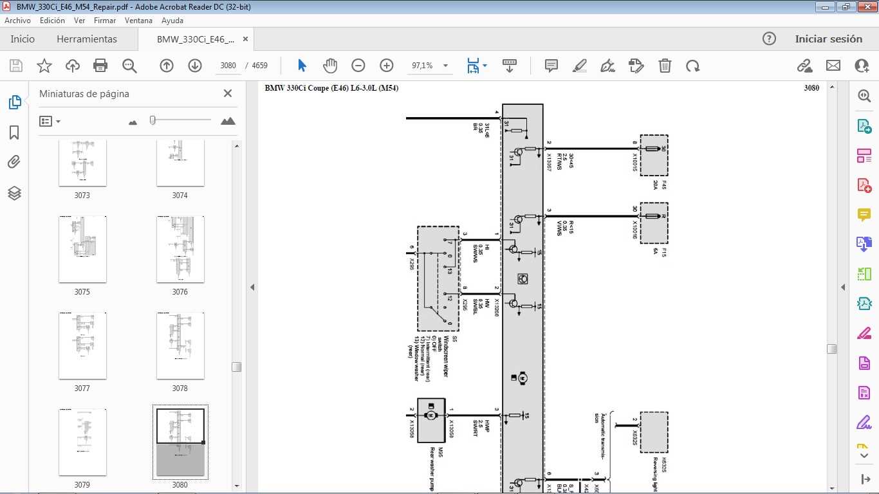The image size is (879, 494).
Task: Activate the selection arrow tool
Action: (302, 66)
